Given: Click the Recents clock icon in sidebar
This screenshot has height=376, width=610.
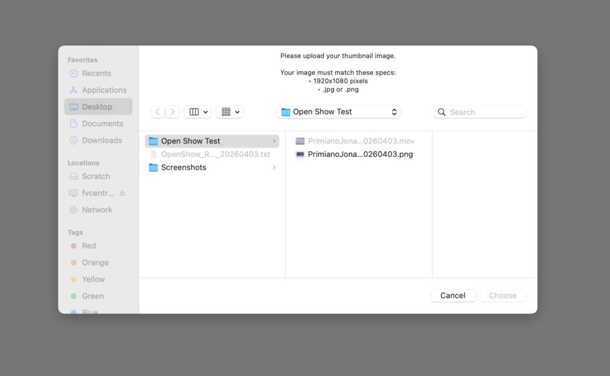Looking at the screenshot, I should pos(74,73).
